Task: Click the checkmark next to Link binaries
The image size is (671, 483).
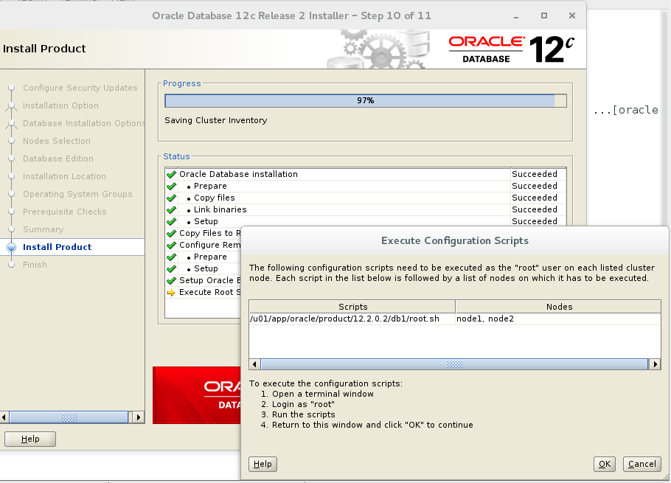Action: [x=171, y=209]
